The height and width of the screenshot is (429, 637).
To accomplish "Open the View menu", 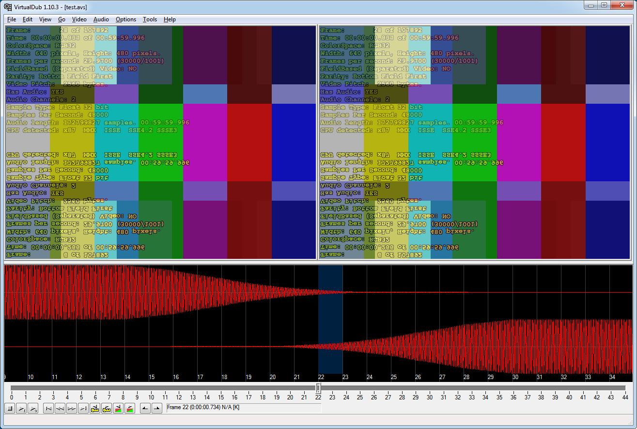I will click(45, 19).
